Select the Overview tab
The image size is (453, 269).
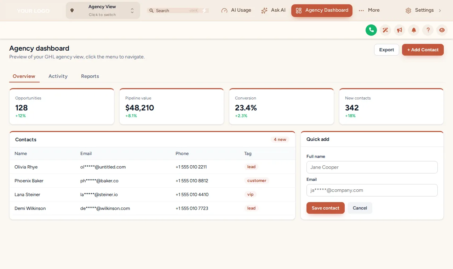(24, 76)
